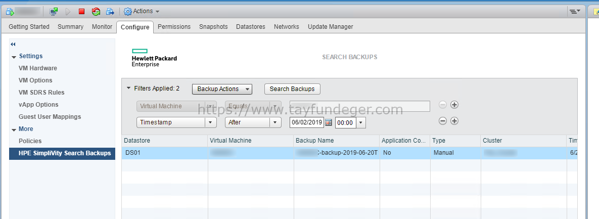
Task: Sort by the Application Co... column header
Action: 404,141
